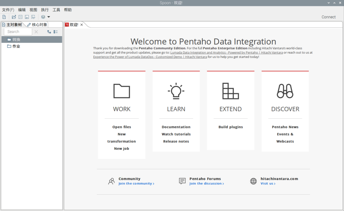344x211 pixels.
Task: Click the New transformation link
Action: (x=122, y=138)
